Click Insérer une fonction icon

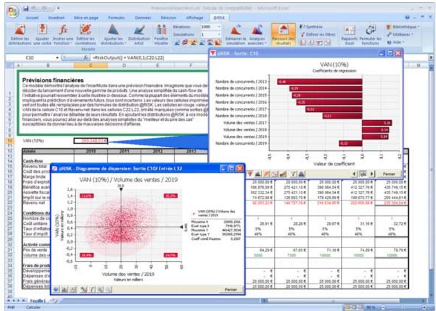coord(62,33)
